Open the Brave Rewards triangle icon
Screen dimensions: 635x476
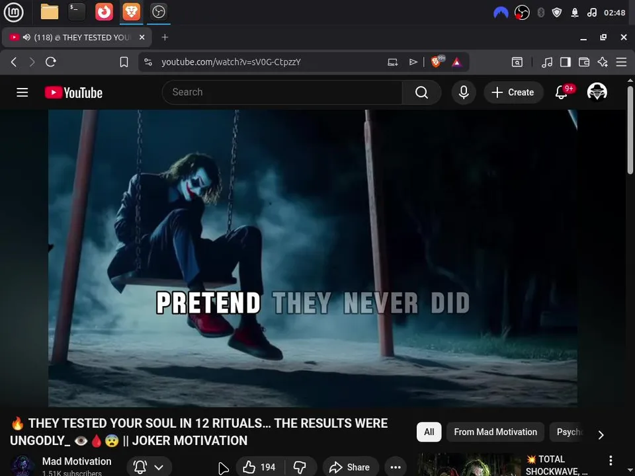(x=457, y=62)
